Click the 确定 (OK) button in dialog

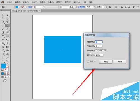click(106, 61)
